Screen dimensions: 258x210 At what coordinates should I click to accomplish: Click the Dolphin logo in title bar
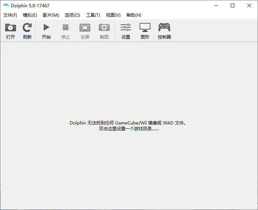tap(6, 5)
